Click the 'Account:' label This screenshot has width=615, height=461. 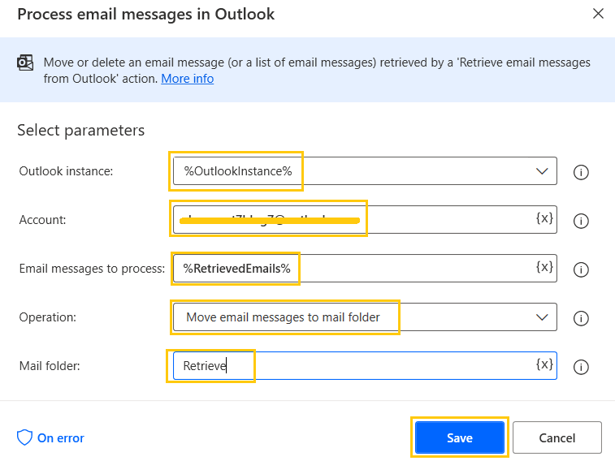(x=42, y=220)
